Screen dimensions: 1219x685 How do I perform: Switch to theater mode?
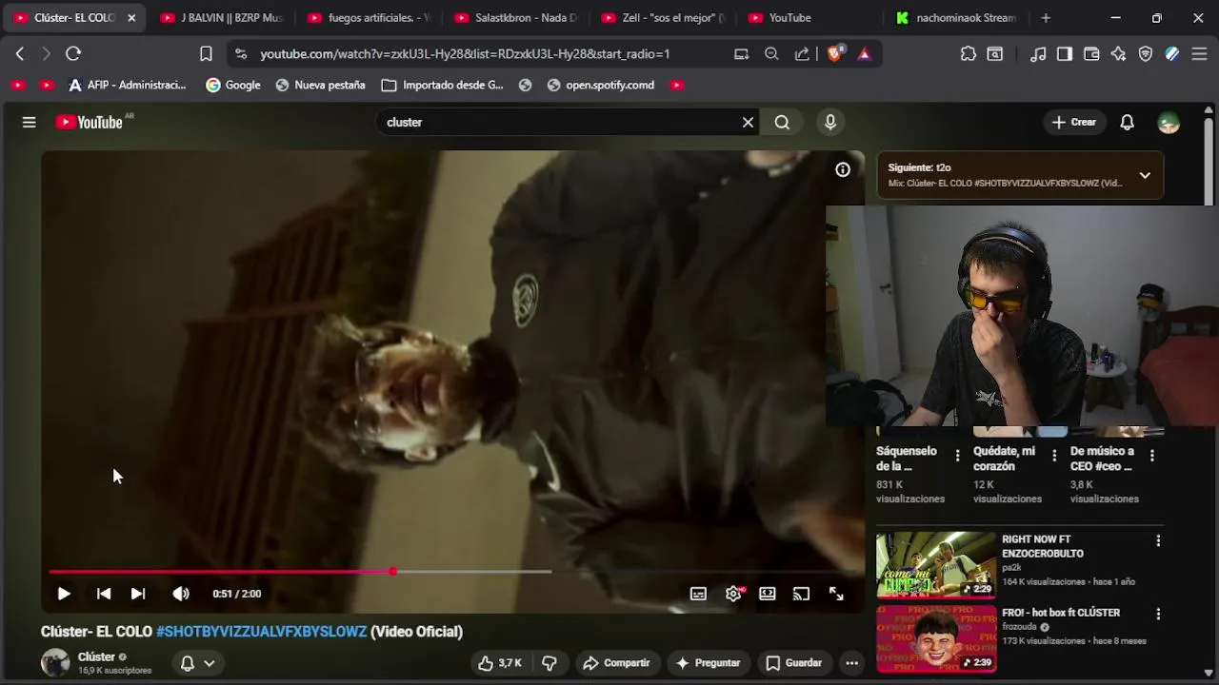coord(767,594)
